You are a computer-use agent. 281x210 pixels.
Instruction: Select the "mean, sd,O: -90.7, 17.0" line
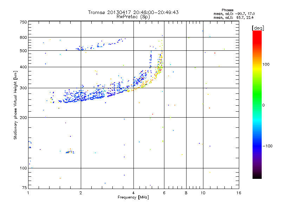coord(234,14)
